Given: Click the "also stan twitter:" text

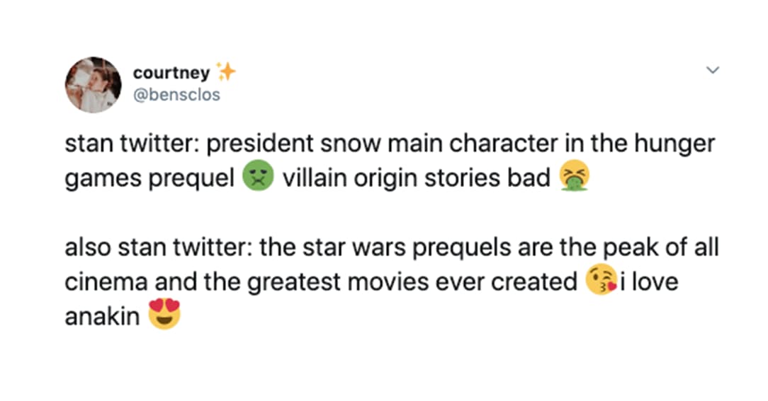Looking at the screenshot, I should tap(160, 248).
